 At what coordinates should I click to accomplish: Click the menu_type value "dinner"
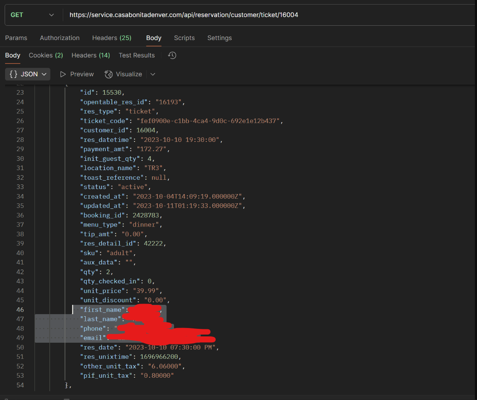pyautogui.click(x=144, y=224)
